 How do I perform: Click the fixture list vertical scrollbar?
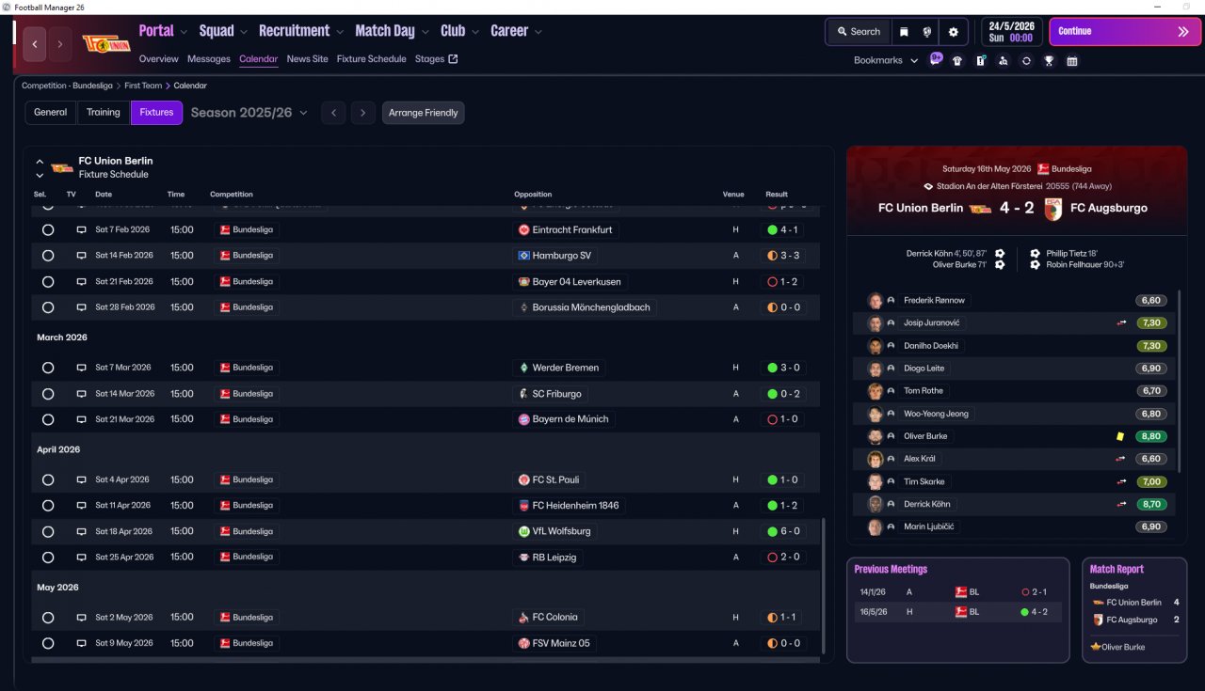(823, 588)
